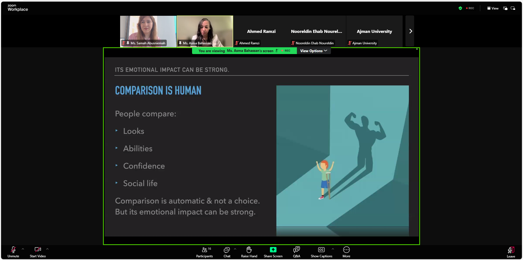Click the green encryption shield icon
Image resolution: width=523 pixels, height=260 pixels.
(460, 8)
